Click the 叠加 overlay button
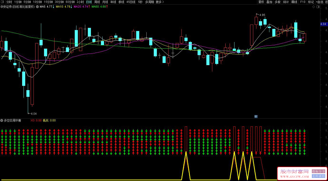The width and height of the screenshot is (328, 181). pyautogui.click(x=269, y=2)
